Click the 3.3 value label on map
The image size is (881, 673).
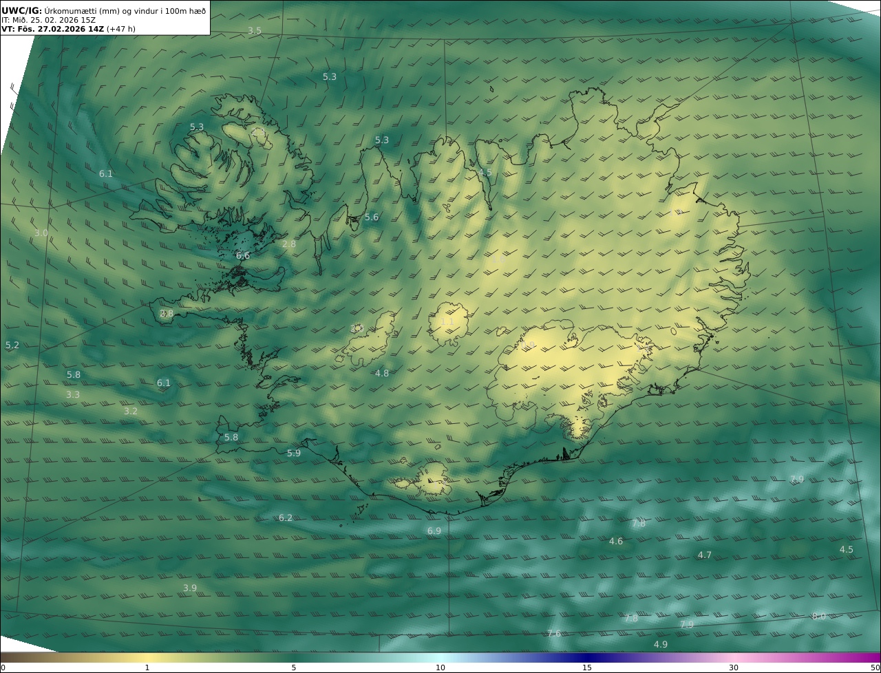tap(73, 395)
